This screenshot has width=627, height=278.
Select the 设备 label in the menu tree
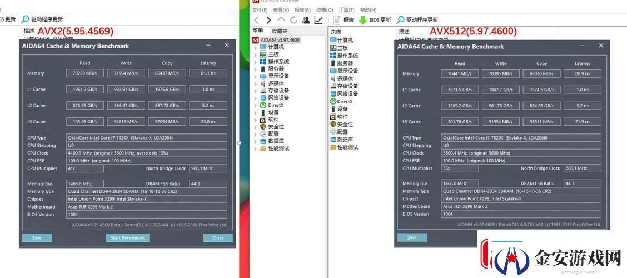[x=273, y=112]
